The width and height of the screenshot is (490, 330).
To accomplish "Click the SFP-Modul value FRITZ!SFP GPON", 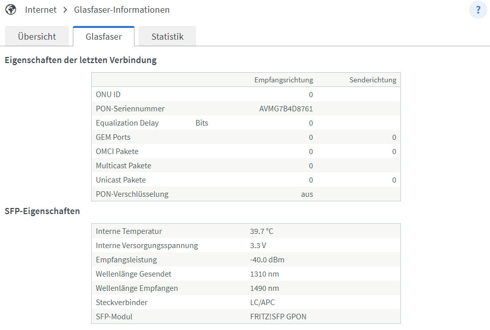I will [278, 317].
